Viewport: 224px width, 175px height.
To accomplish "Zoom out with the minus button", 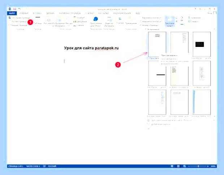I will point(189,166).
